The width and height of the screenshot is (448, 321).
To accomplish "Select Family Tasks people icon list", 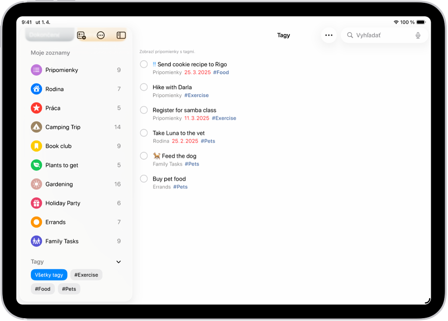I will tap(36, 241).
